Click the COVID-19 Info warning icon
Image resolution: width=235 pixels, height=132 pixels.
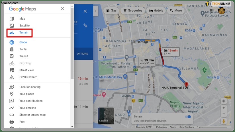(x=12, y=77)
